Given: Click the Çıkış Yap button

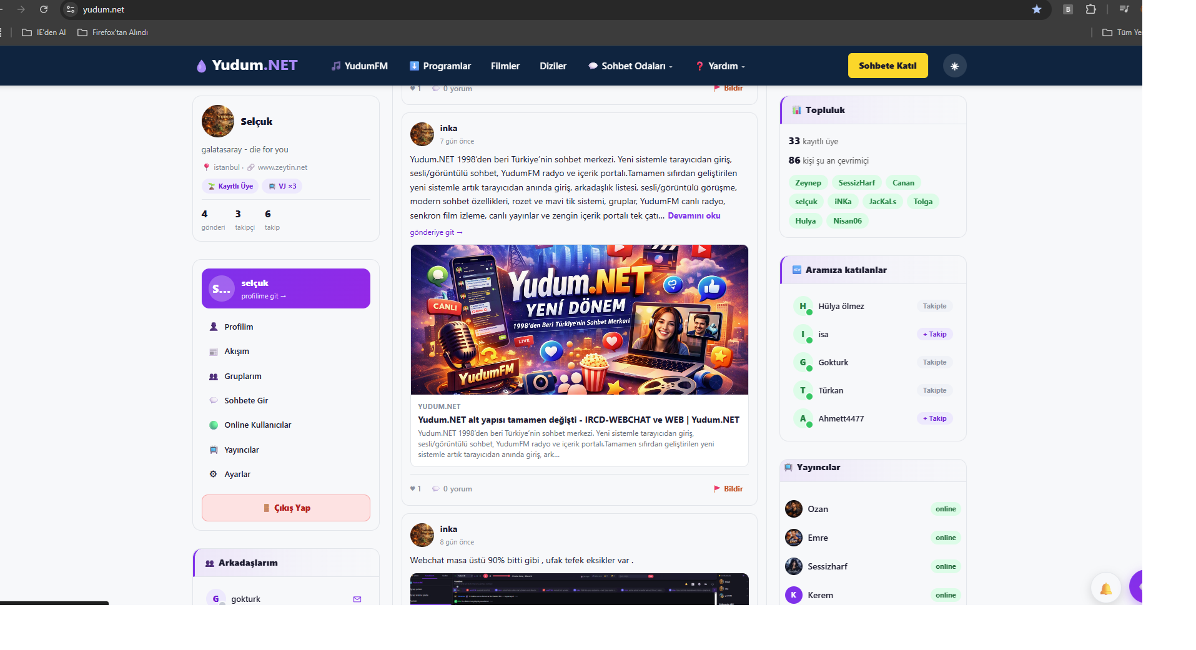Looking at the screenshot, I should (x=285, y=508).
